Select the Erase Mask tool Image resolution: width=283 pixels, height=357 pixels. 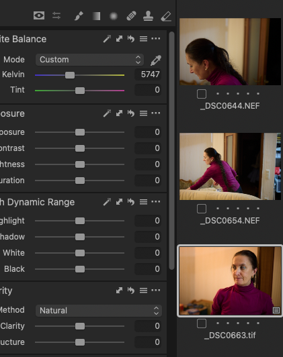point(166,16)
